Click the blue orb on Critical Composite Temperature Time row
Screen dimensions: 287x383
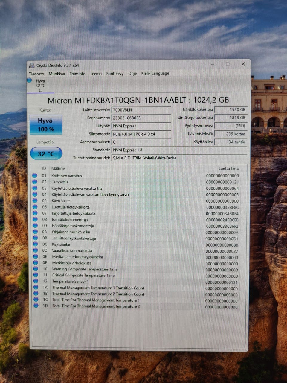point(36,275)
